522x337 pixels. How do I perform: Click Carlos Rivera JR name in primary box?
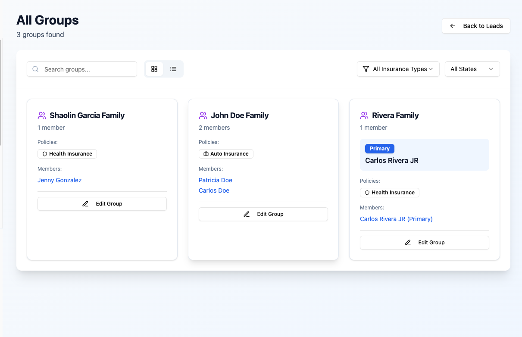[x=392, y=160]
